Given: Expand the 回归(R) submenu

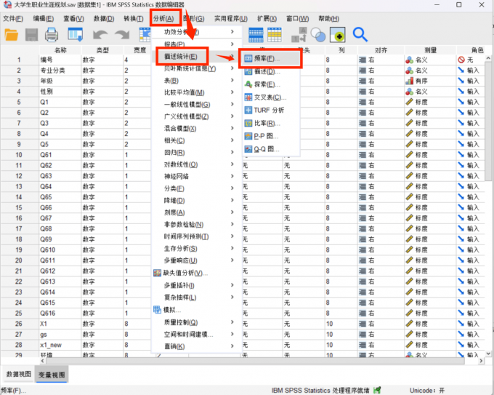Looking at the screenshot, I should 197,152.
